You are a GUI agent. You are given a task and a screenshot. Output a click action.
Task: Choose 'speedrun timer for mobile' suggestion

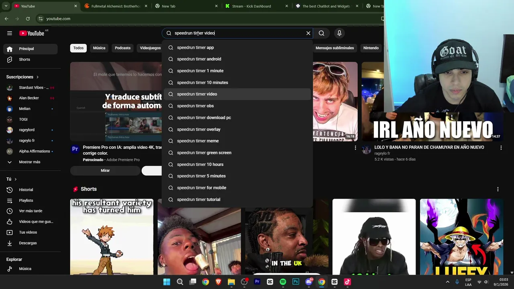click(237, 187)
